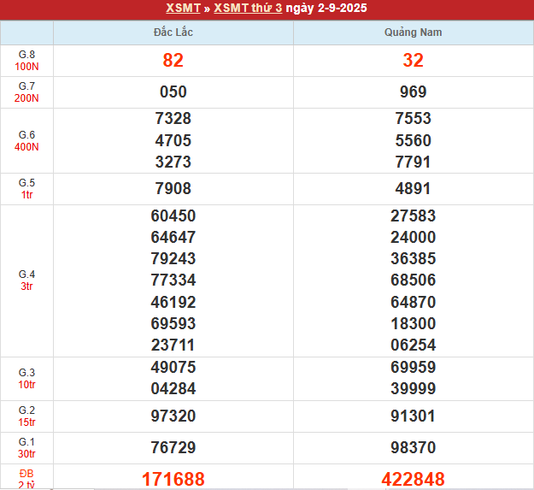Image resolution: width=534 pixels, height=490 pixels.
Task: Select G.4 number 18300
Action: 413,323
